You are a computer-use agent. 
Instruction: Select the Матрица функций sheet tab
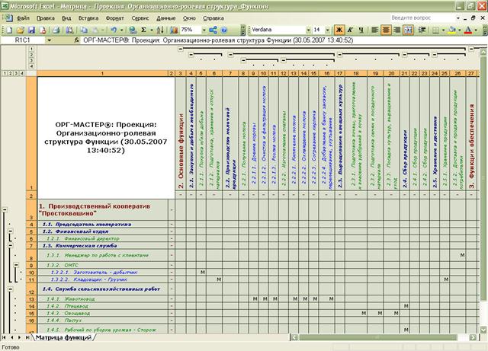point(63,337)
